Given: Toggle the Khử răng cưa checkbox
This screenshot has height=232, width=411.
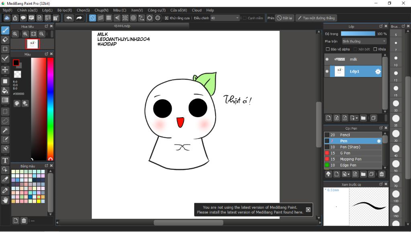Looking at the screenshot, I should [x=167, y=18].
